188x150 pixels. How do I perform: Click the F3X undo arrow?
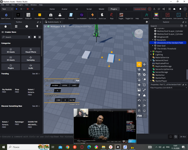coord(139,100)
